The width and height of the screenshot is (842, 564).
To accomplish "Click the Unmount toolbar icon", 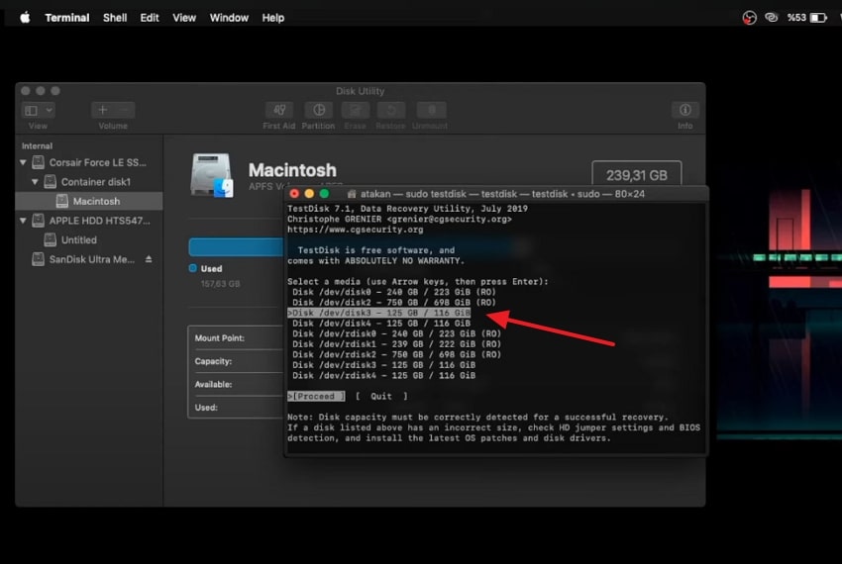I will click(x=431, y=110).
